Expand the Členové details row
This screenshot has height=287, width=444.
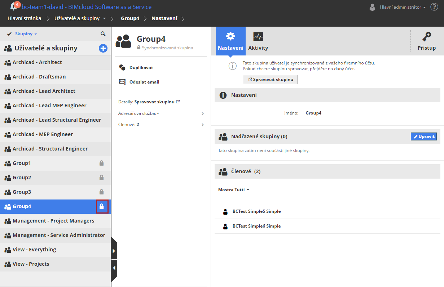202,125
